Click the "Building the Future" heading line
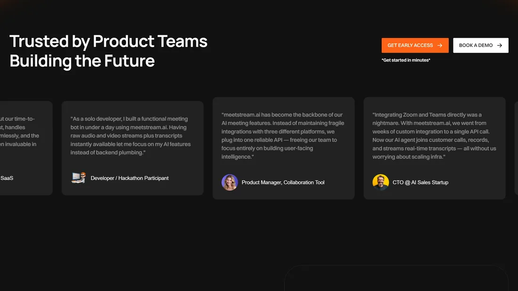 82,61
